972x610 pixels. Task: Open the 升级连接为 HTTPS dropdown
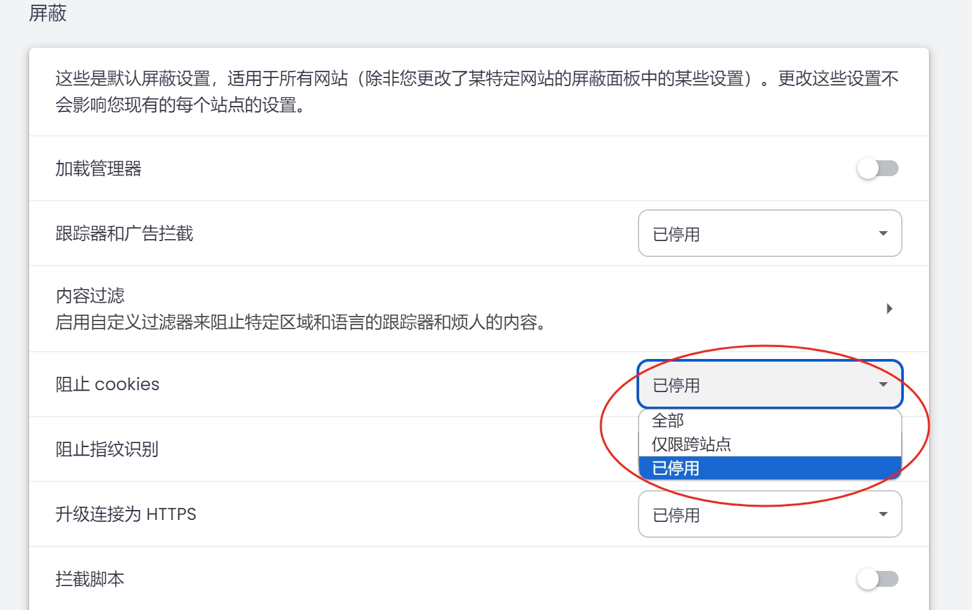[770, 514]
